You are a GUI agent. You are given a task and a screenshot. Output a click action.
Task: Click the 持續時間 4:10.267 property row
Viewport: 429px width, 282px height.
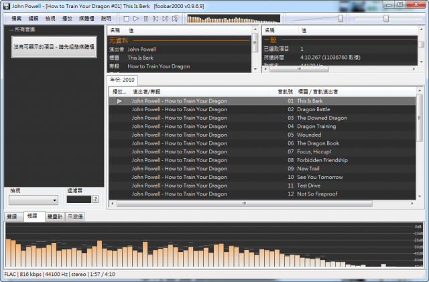point(340,58)
